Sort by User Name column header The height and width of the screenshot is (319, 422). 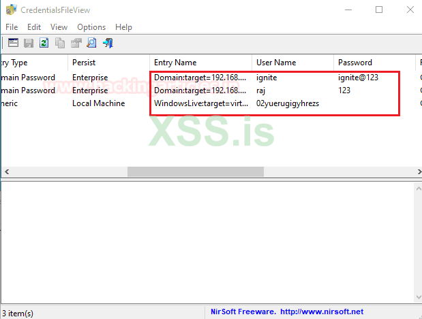point(293,63)
